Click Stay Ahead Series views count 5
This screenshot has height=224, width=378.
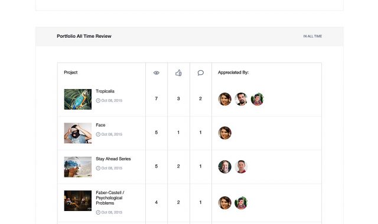click(x=156, y=166)
